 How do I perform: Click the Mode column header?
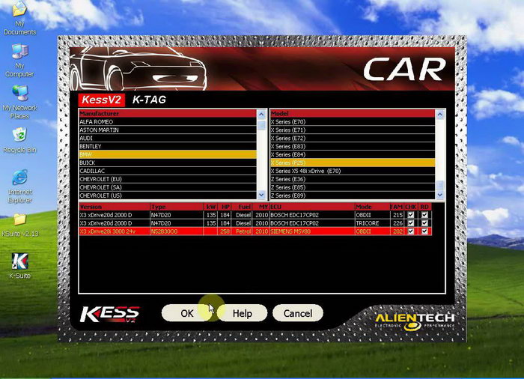372,207
